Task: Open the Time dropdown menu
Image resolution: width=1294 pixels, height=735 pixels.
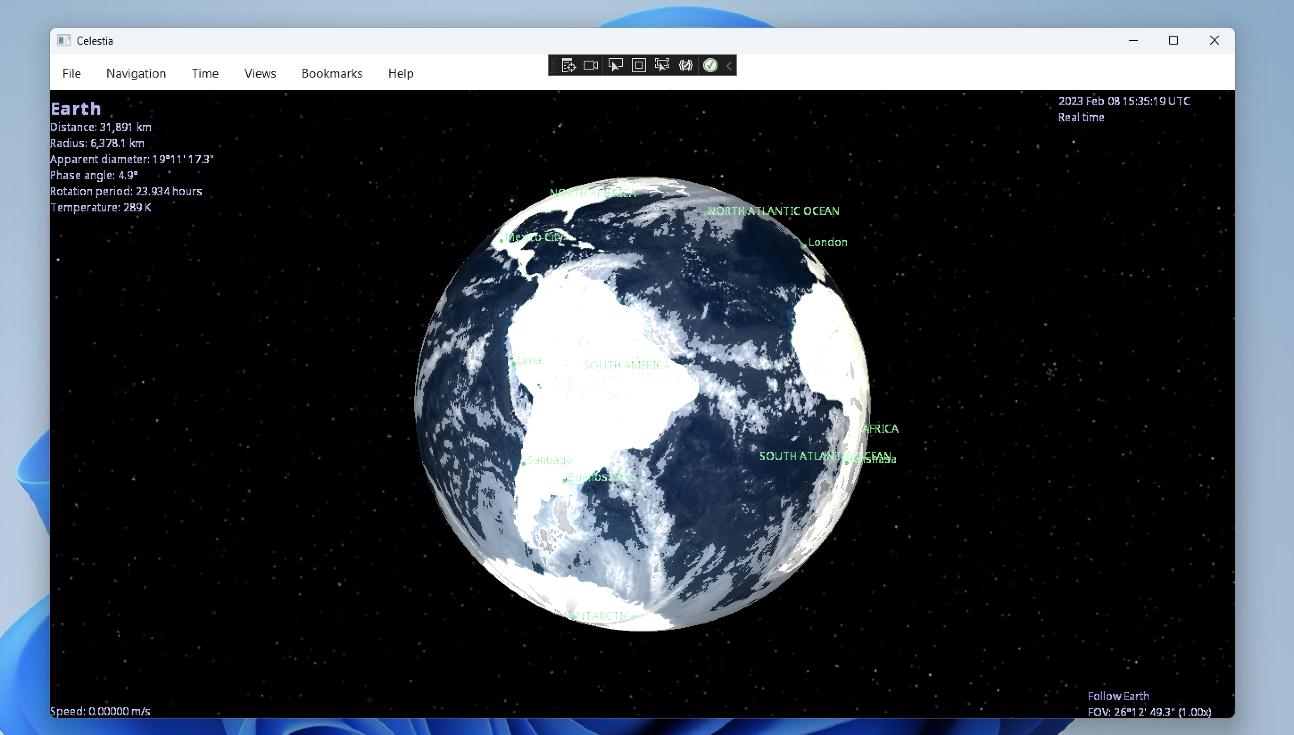Action: 204,73
